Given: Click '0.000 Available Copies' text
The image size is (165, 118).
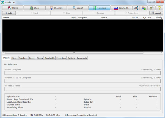Looking at the screenshot, I should coord(150,86).
